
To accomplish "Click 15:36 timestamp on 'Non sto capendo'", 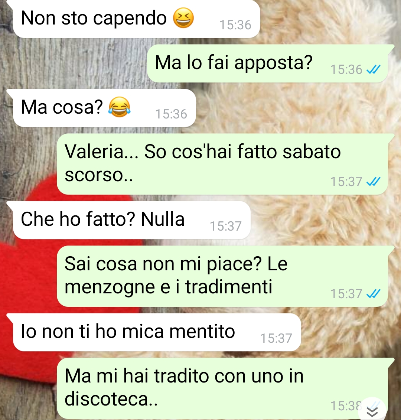I will [235, 25].
